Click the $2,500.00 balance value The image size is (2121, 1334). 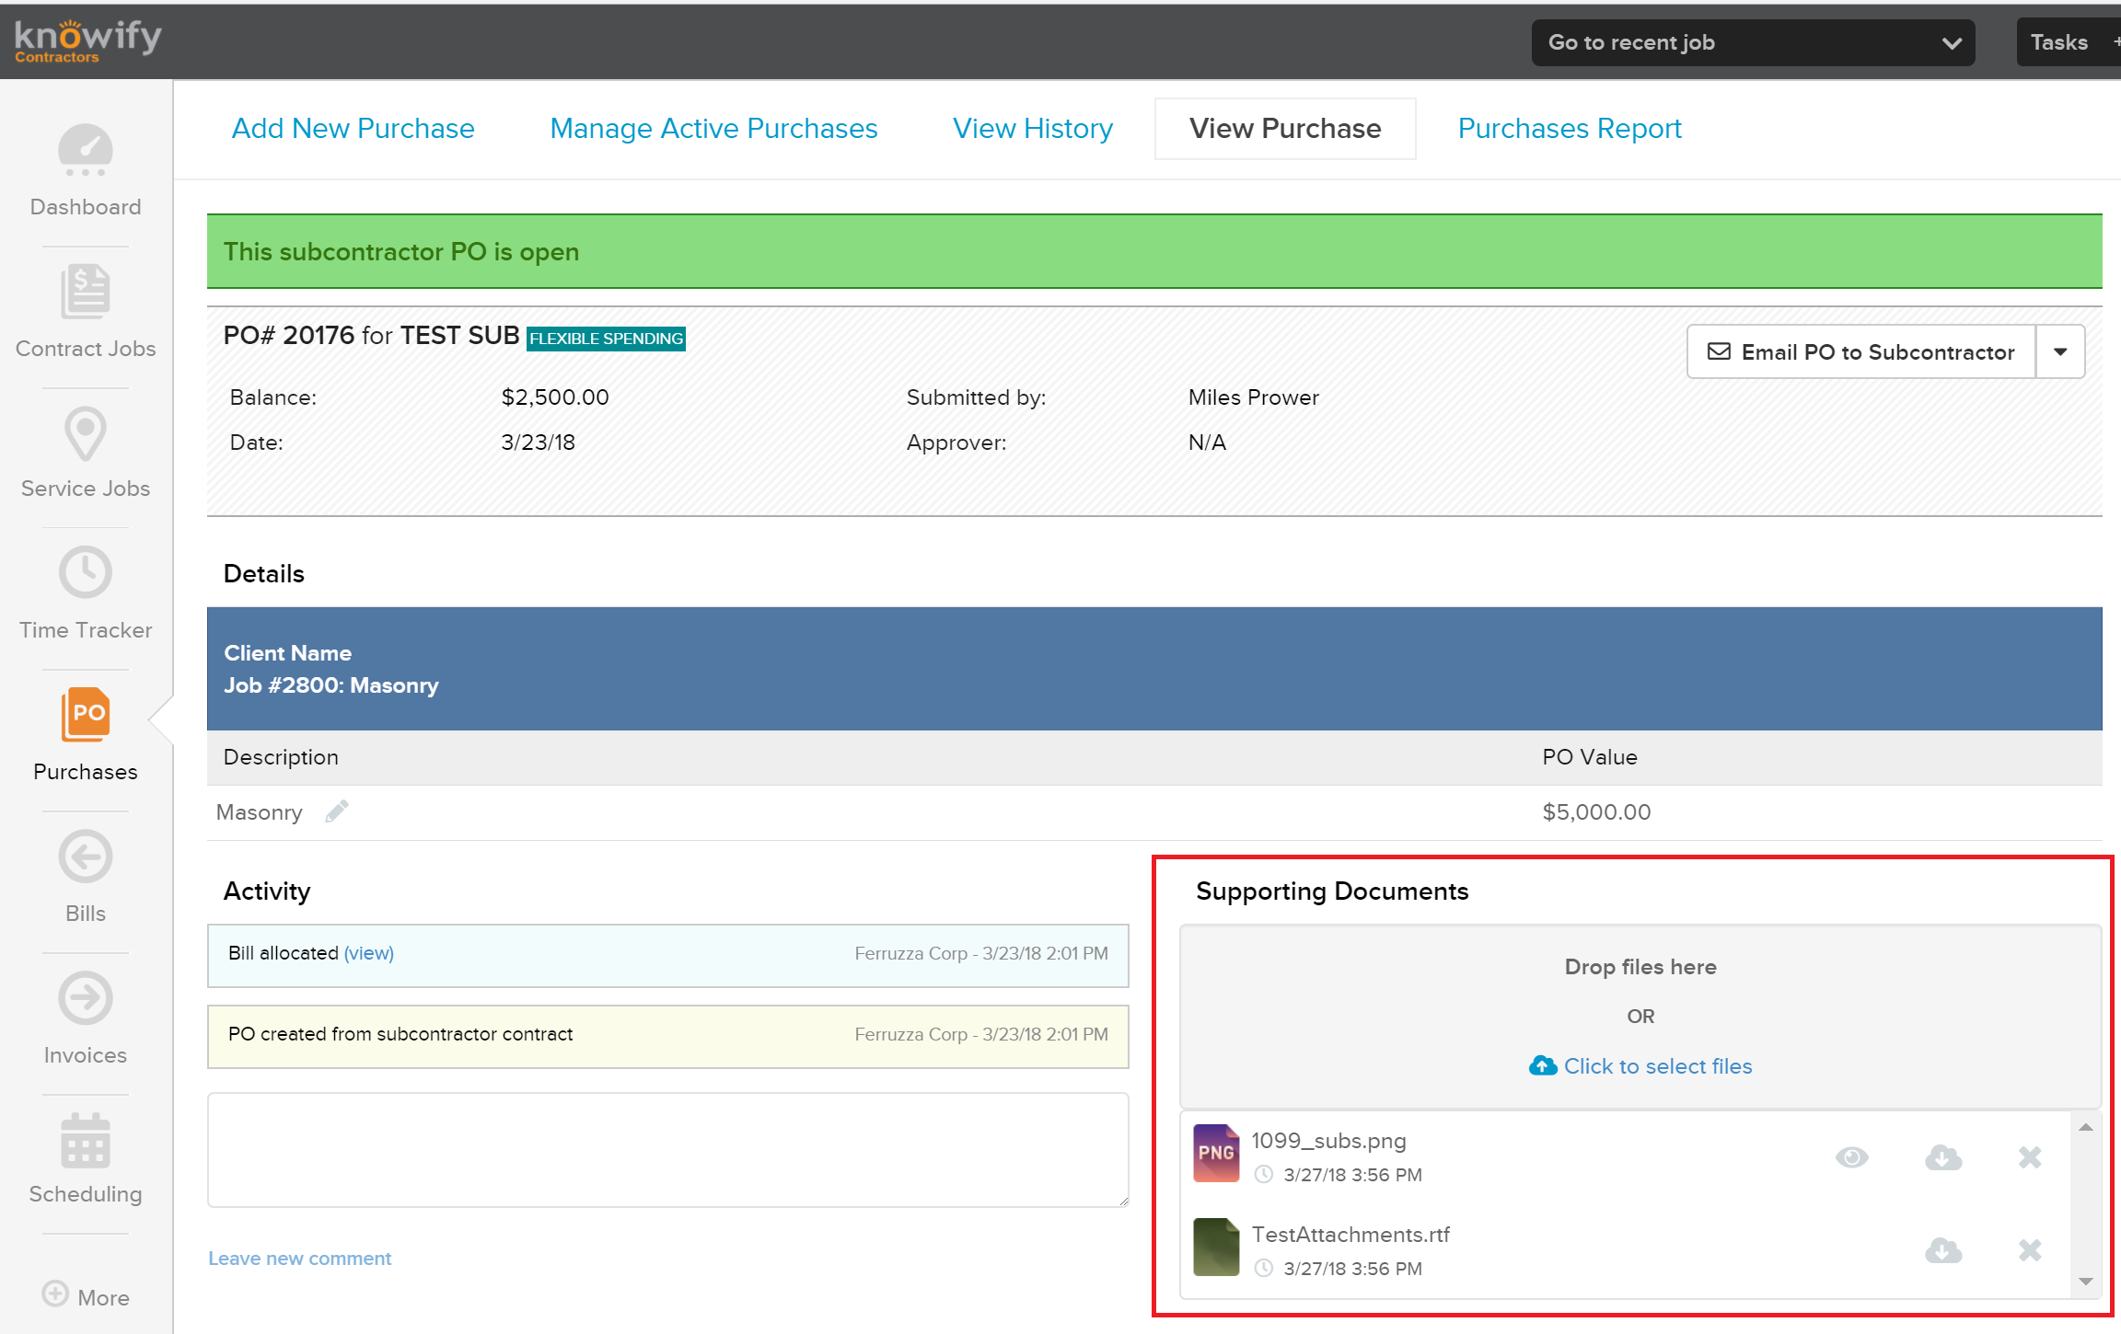555,397
